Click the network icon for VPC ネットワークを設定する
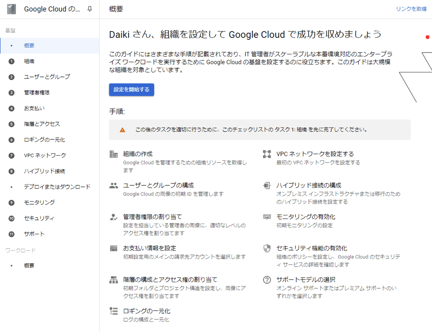The height and width of the screenshot is (332, 432). [267, 154]
